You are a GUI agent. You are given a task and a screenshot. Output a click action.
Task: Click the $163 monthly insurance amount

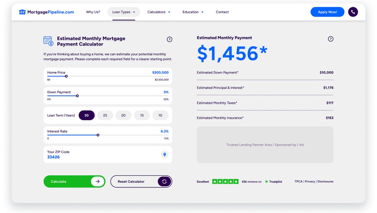330,118
